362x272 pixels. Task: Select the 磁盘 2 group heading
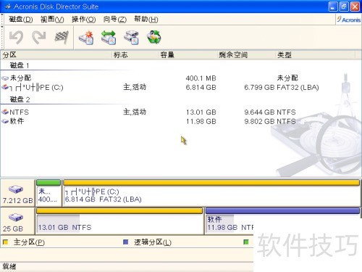pos(20,99)
